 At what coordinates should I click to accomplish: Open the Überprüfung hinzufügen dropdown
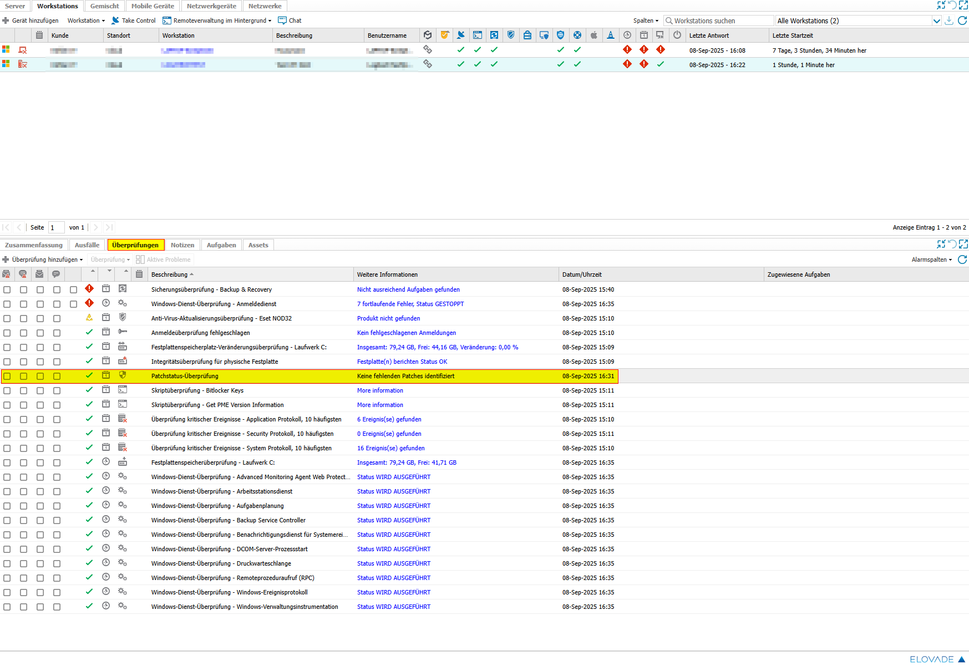coord(43,260)
